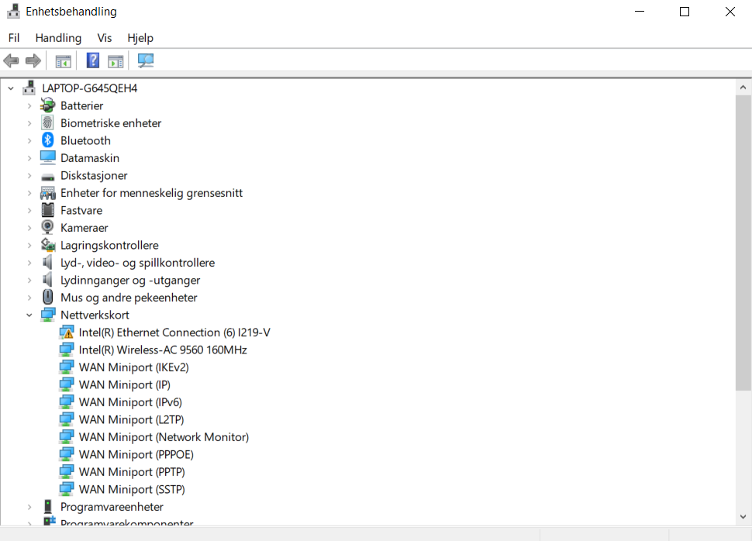Expand the Mus og andre pekeenheter node

click(x=29, y=298)
